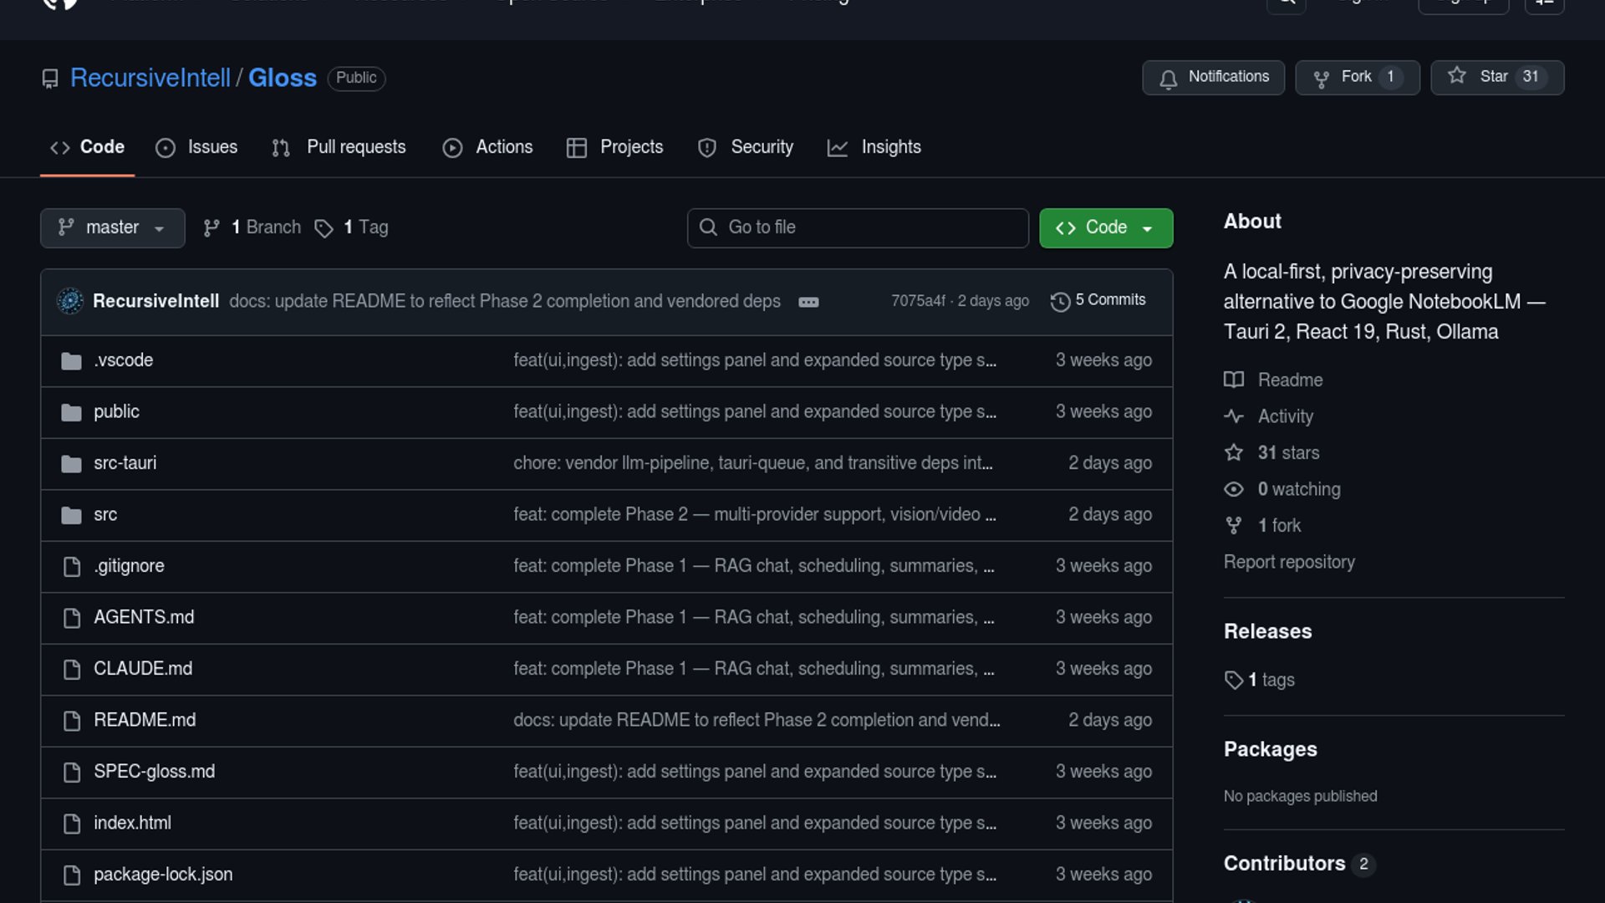Open the src-tauri folder

pos(125,463)
